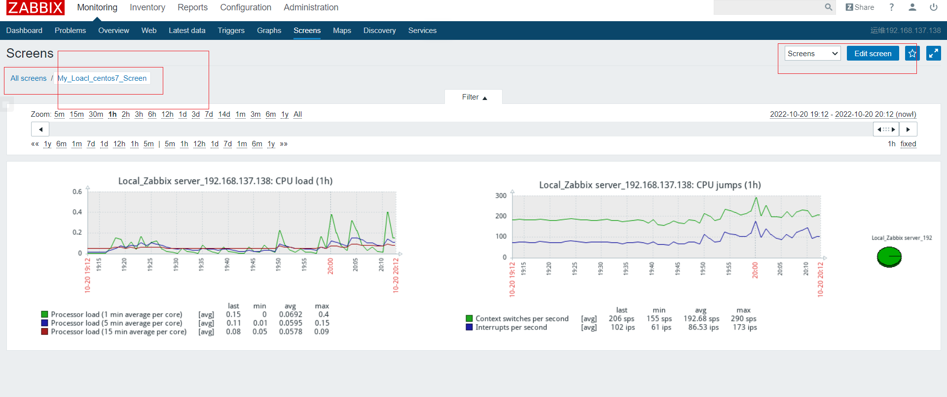This screenshot has width=947, height=397.
Task: Set zoom to 15m
Action: tap(76, 114)
